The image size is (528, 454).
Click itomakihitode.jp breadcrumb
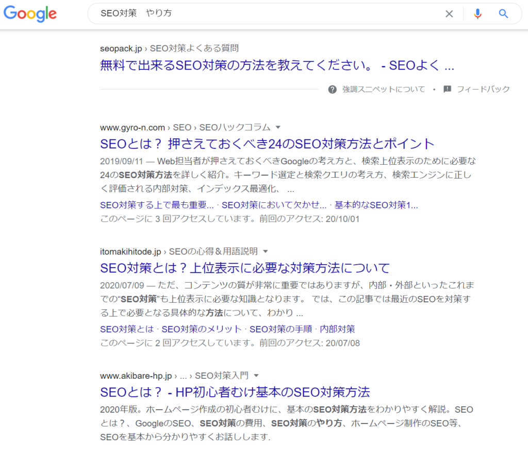tap(130, 252)
